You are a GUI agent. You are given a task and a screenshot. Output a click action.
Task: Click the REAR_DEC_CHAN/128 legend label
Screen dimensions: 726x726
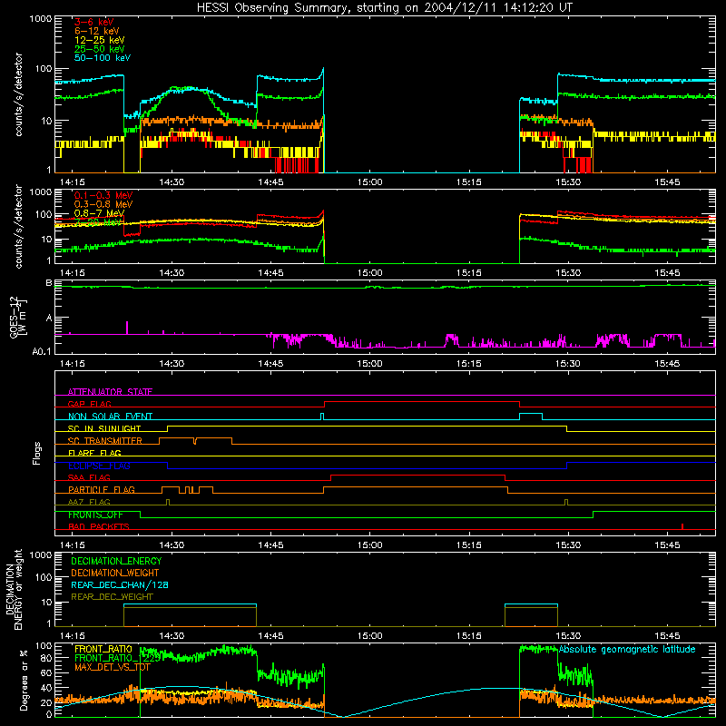tap(120, 584)
